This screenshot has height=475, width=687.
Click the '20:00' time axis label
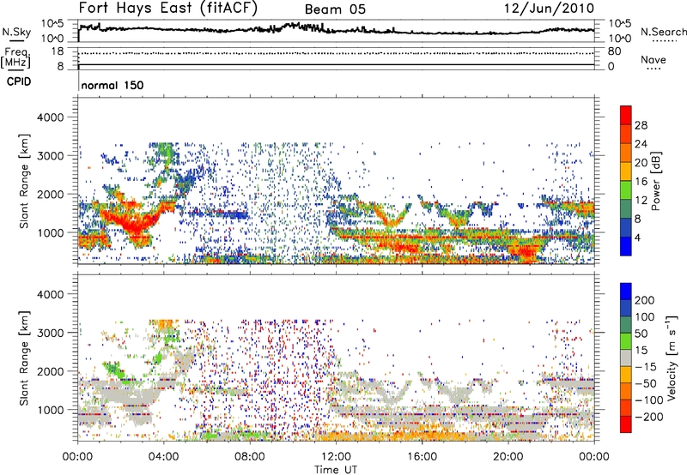[508, 457]
